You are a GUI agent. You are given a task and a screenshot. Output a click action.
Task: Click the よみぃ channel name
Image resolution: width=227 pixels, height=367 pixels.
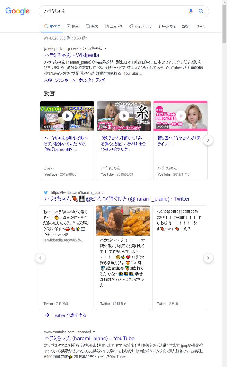49,168
